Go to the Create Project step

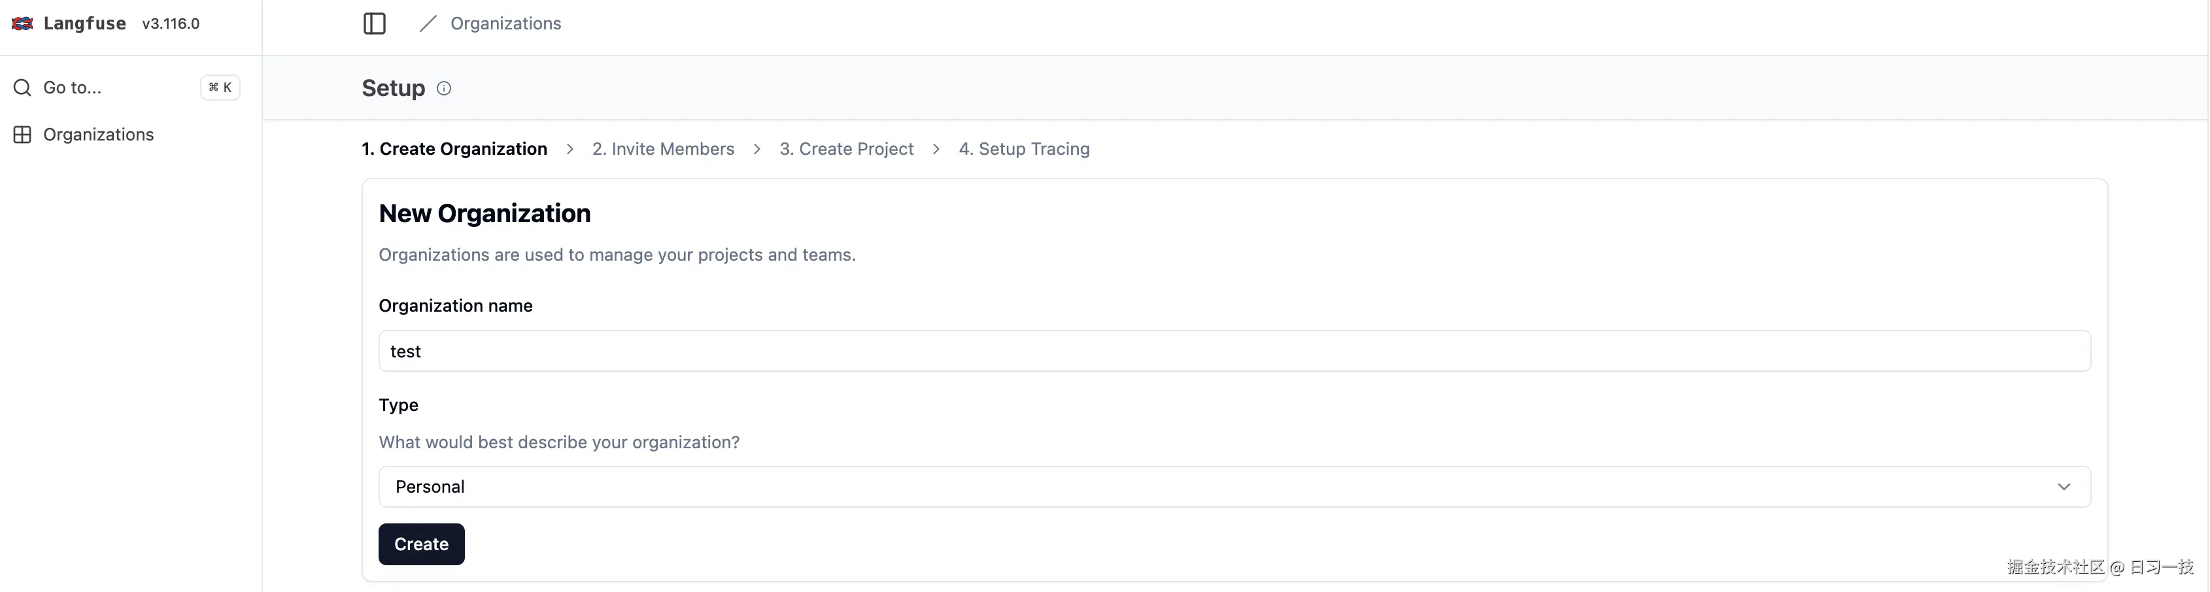(x=846, y=149)
